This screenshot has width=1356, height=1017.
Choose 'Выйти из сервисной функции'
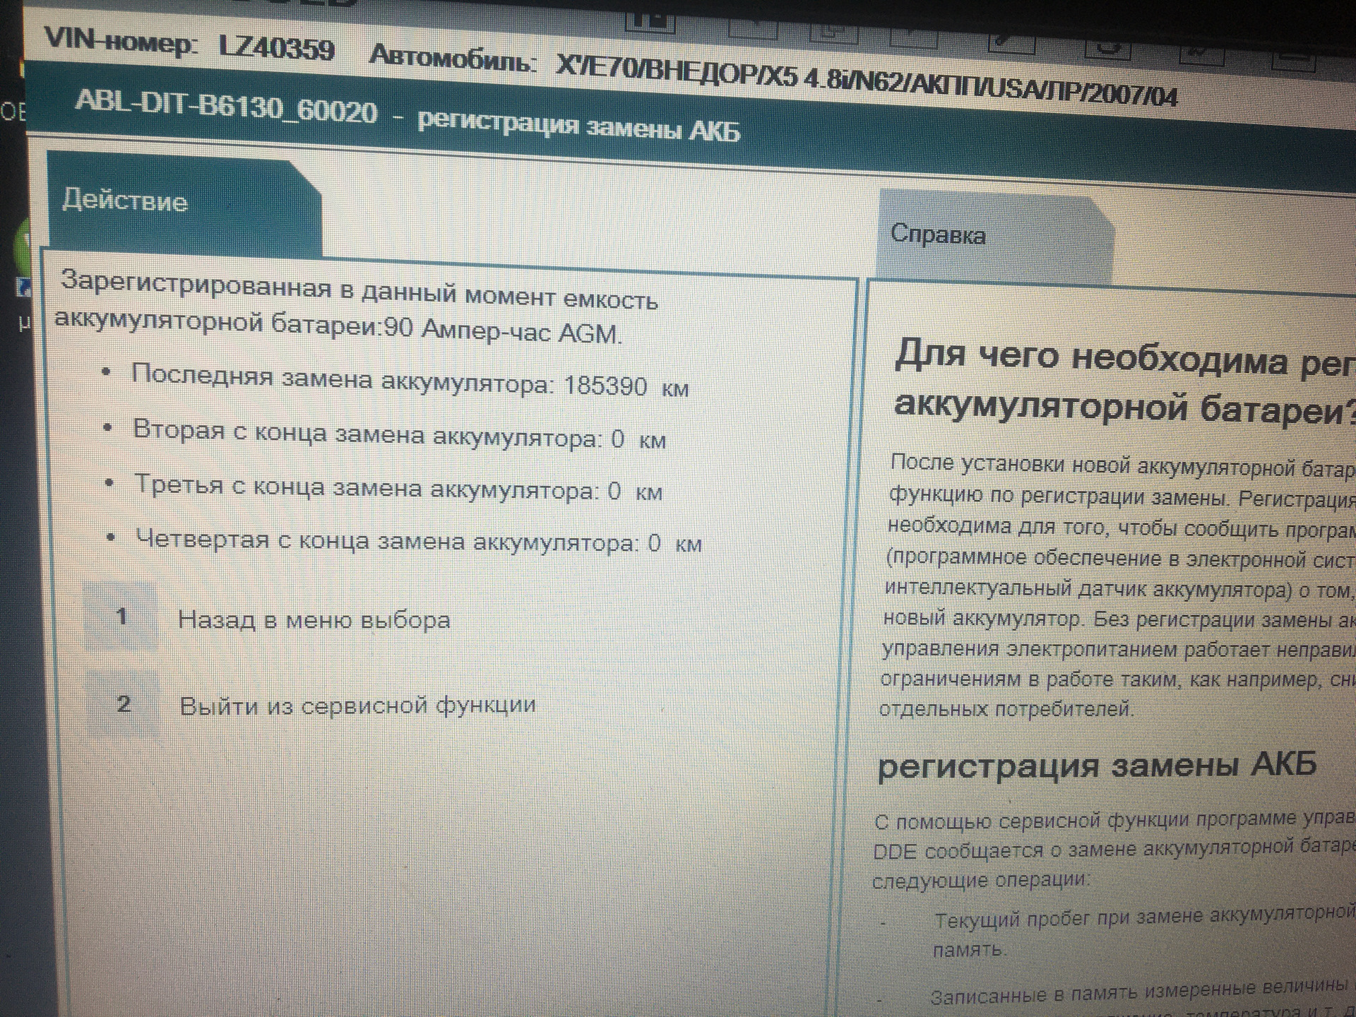(x=357, y=705)
